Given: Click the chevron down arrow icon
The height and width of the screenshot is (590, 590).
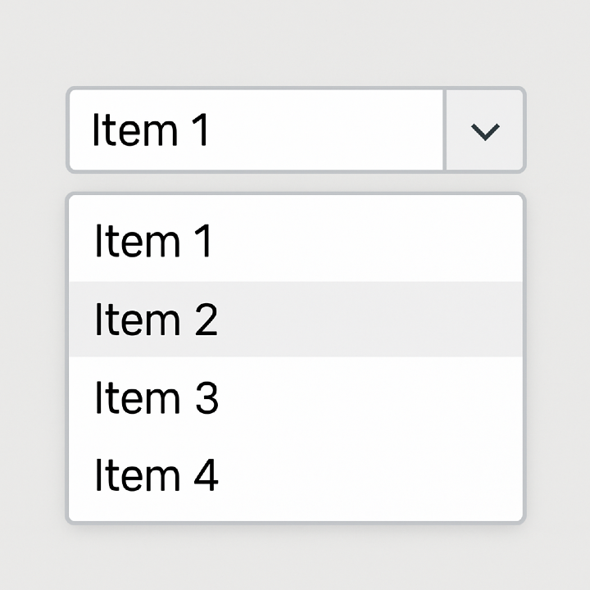Looking at the screenshot, I should 485,131.
